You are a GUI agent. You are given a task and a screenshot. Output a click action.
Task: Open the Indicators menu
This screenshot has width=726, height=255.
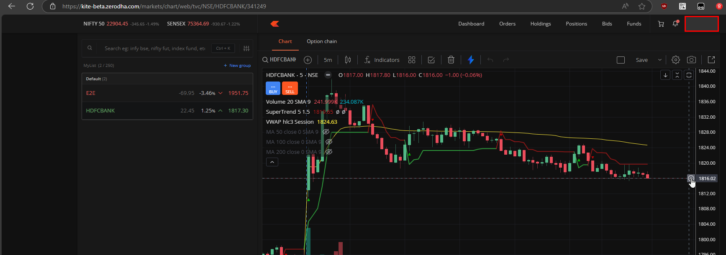[x=382, y=60]
